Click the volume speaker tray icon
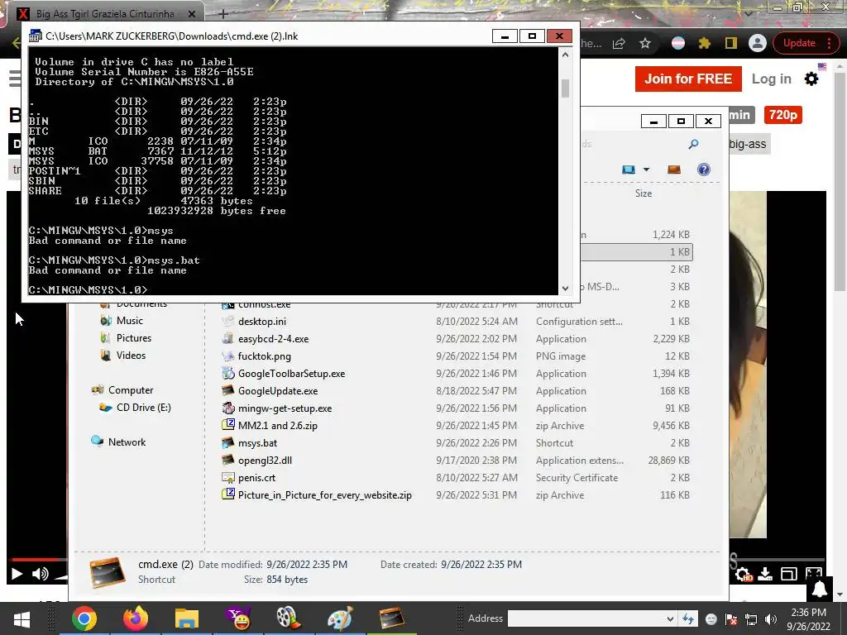The width and height of the screenshot is (847, 635). [x=771, y=619]
